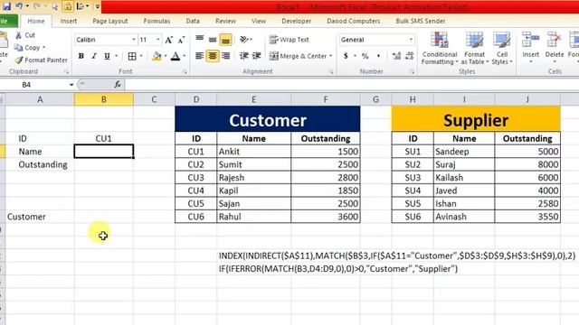Image resolution: width=579 pixels, height=325 pixels.
Task: Click the cell with Kailash
Action: pos(464,178)
